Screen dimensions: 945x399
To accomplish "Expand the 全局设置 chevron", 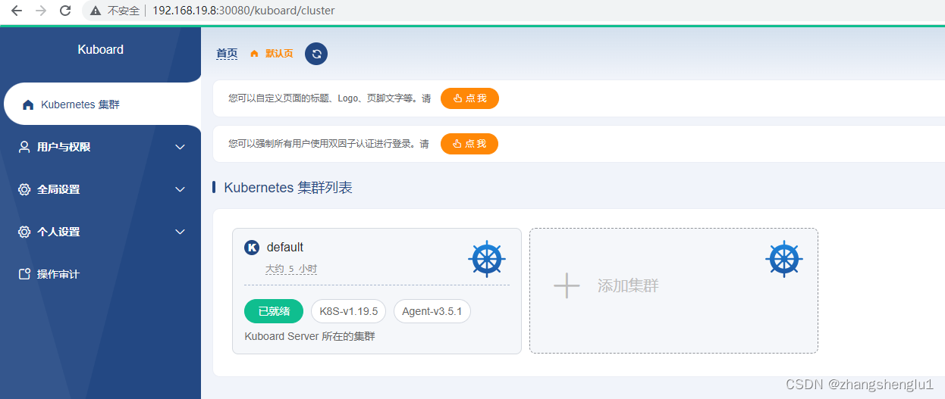I will [180, 189].
